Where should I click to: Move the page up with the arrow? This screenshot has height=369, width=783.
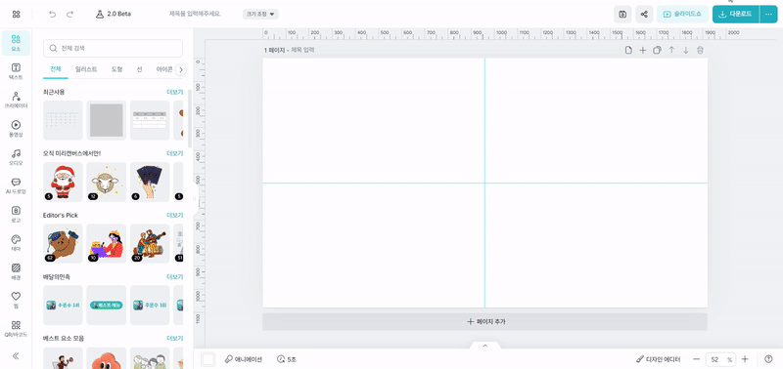(x=671, y=50)
